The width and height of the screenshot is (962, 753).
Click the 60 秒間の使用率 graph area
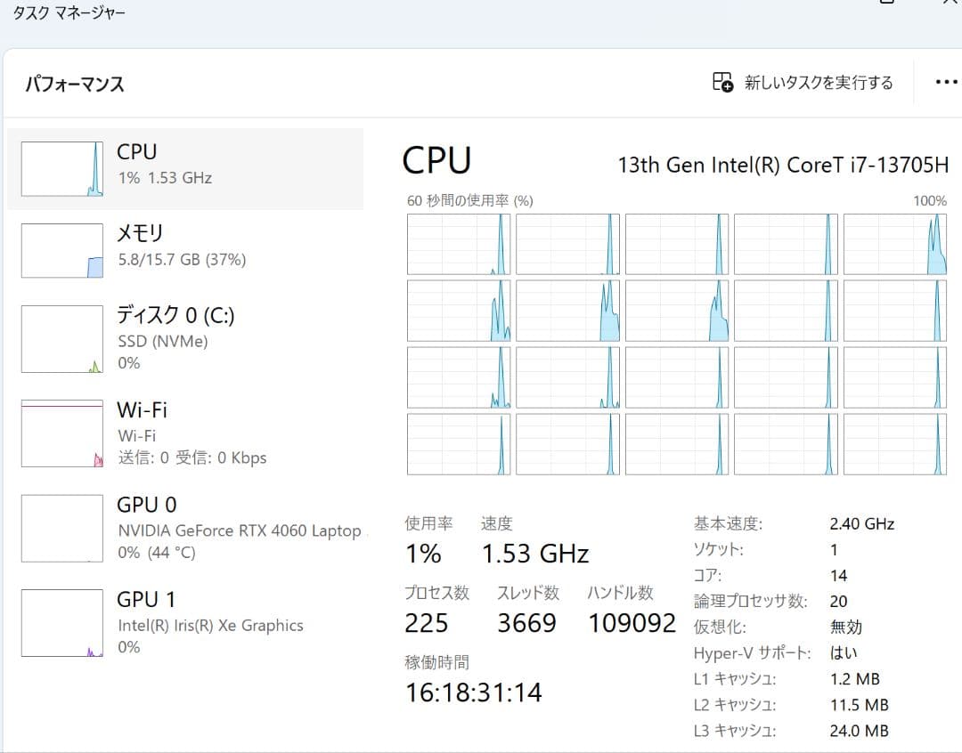point(677,343)
